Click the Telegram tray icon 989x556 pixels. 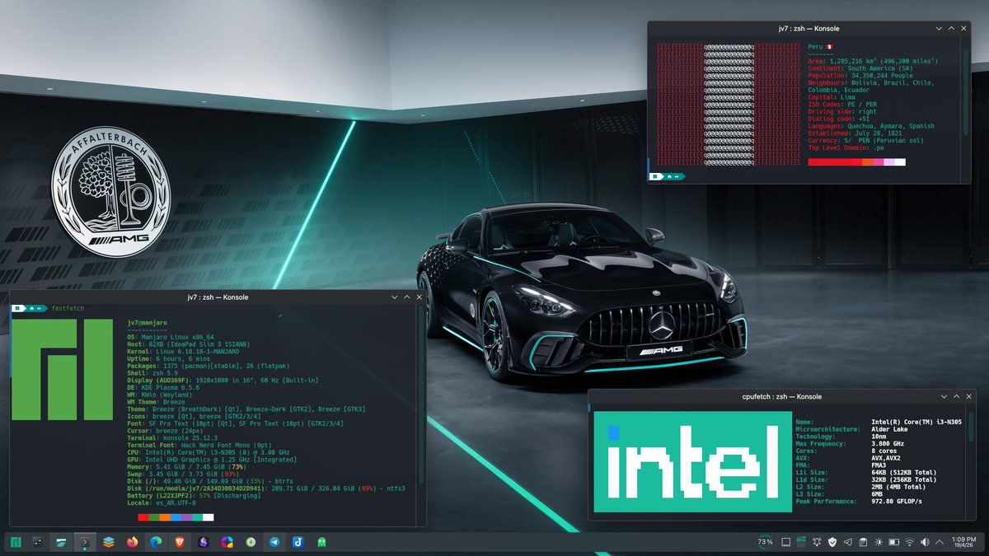[846, 542]
